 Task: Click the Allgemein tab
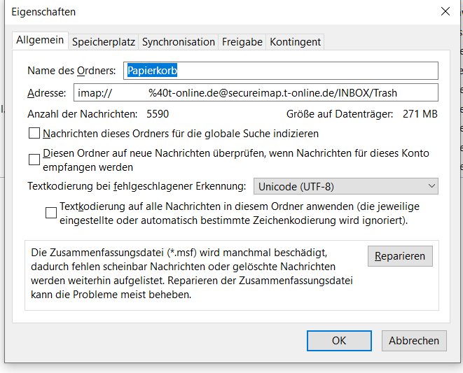point(41,41)
